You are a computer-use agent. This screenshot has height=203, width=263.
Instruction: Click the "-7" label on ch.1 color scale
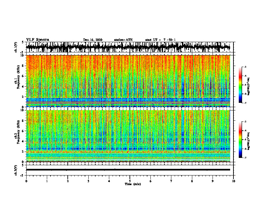point(245,103)
